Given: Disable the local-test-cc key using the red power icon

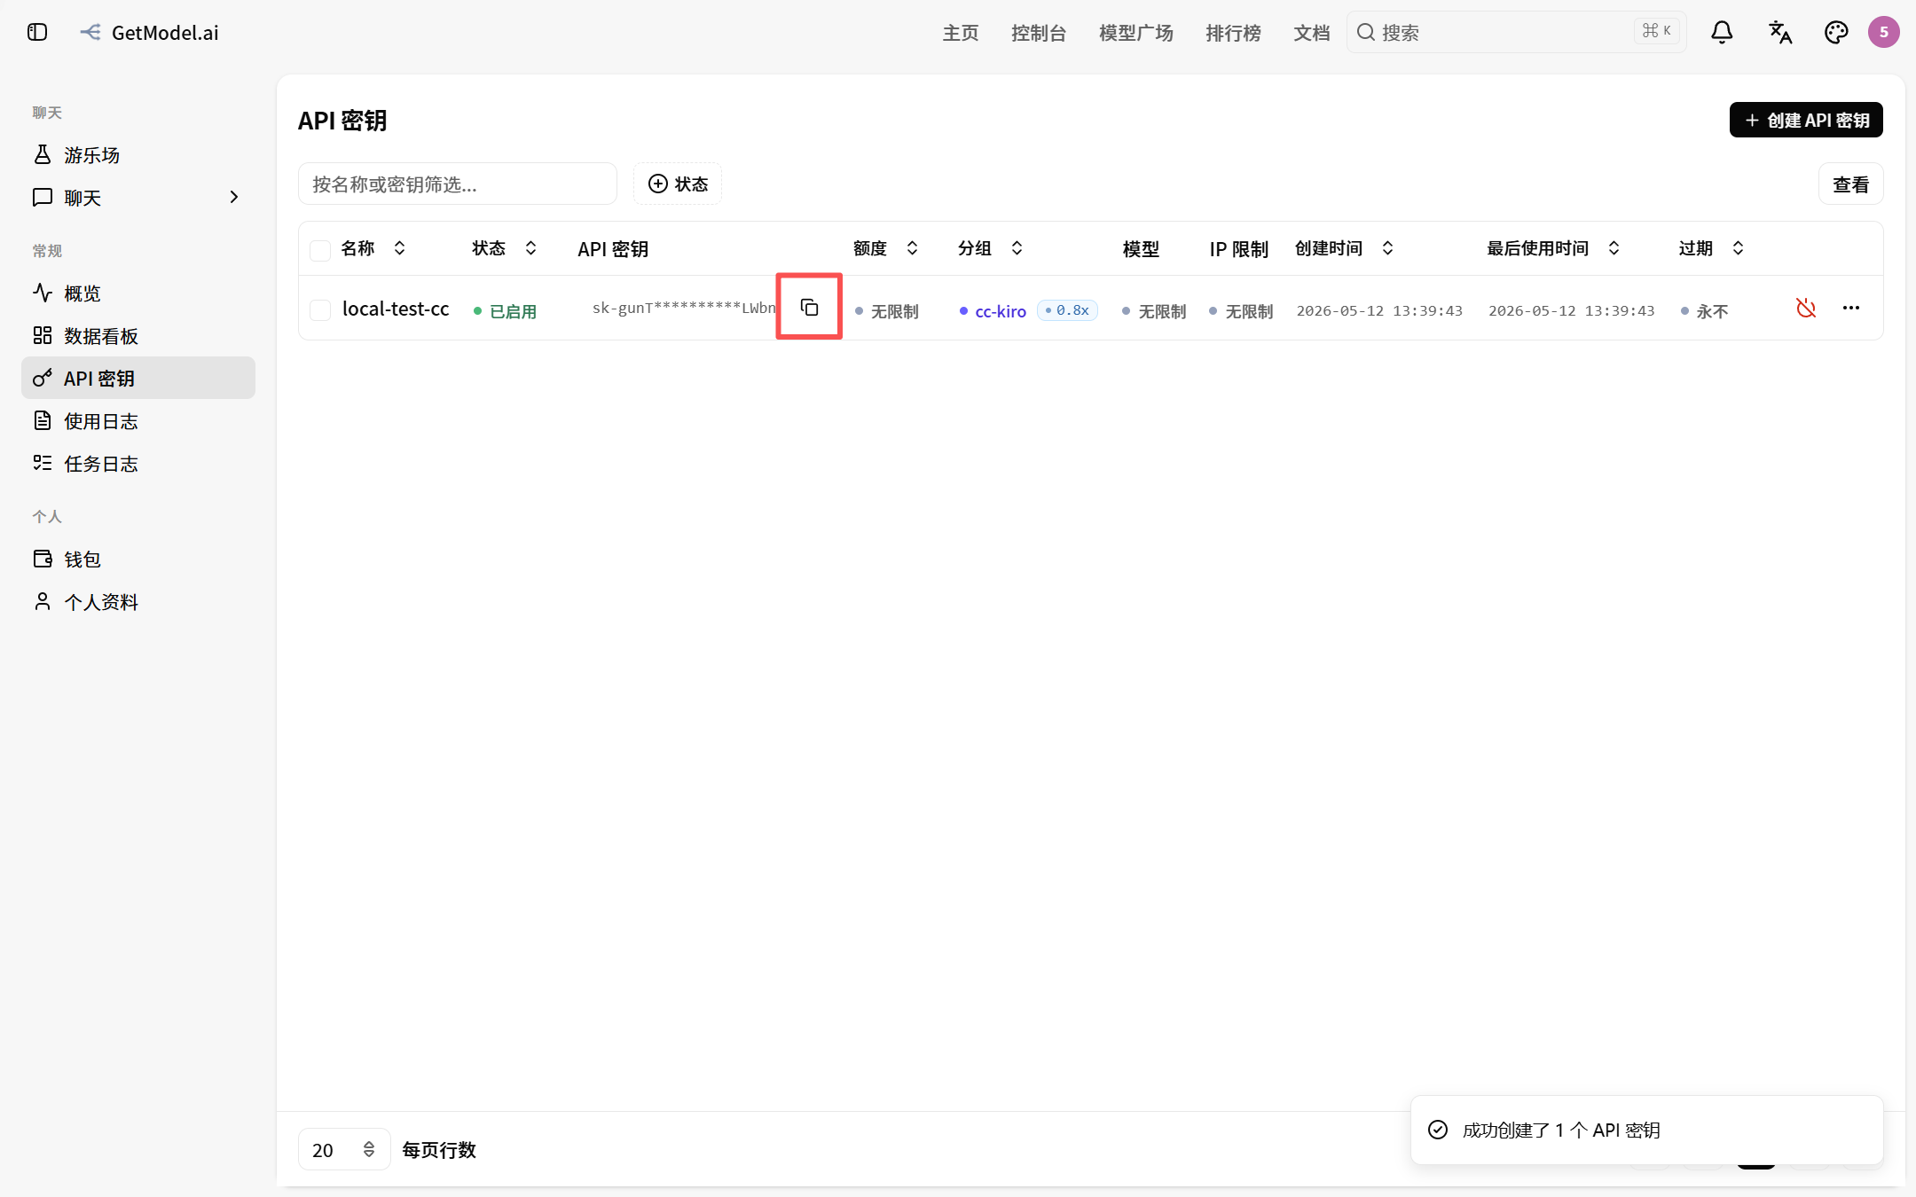Looking at the screenshot, I should click(x=1806, y=308).
